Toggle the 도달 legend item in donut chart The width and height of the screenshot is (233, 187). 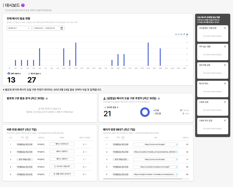coord(156,110)
